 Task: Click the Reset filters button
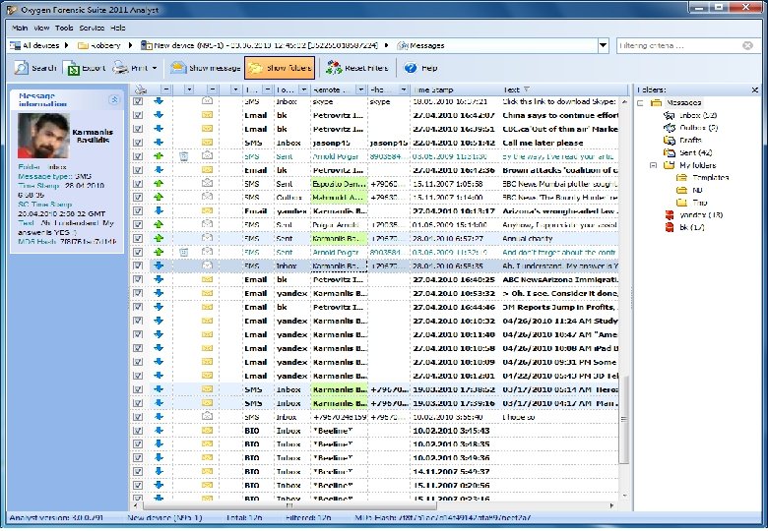pos(357,68)
